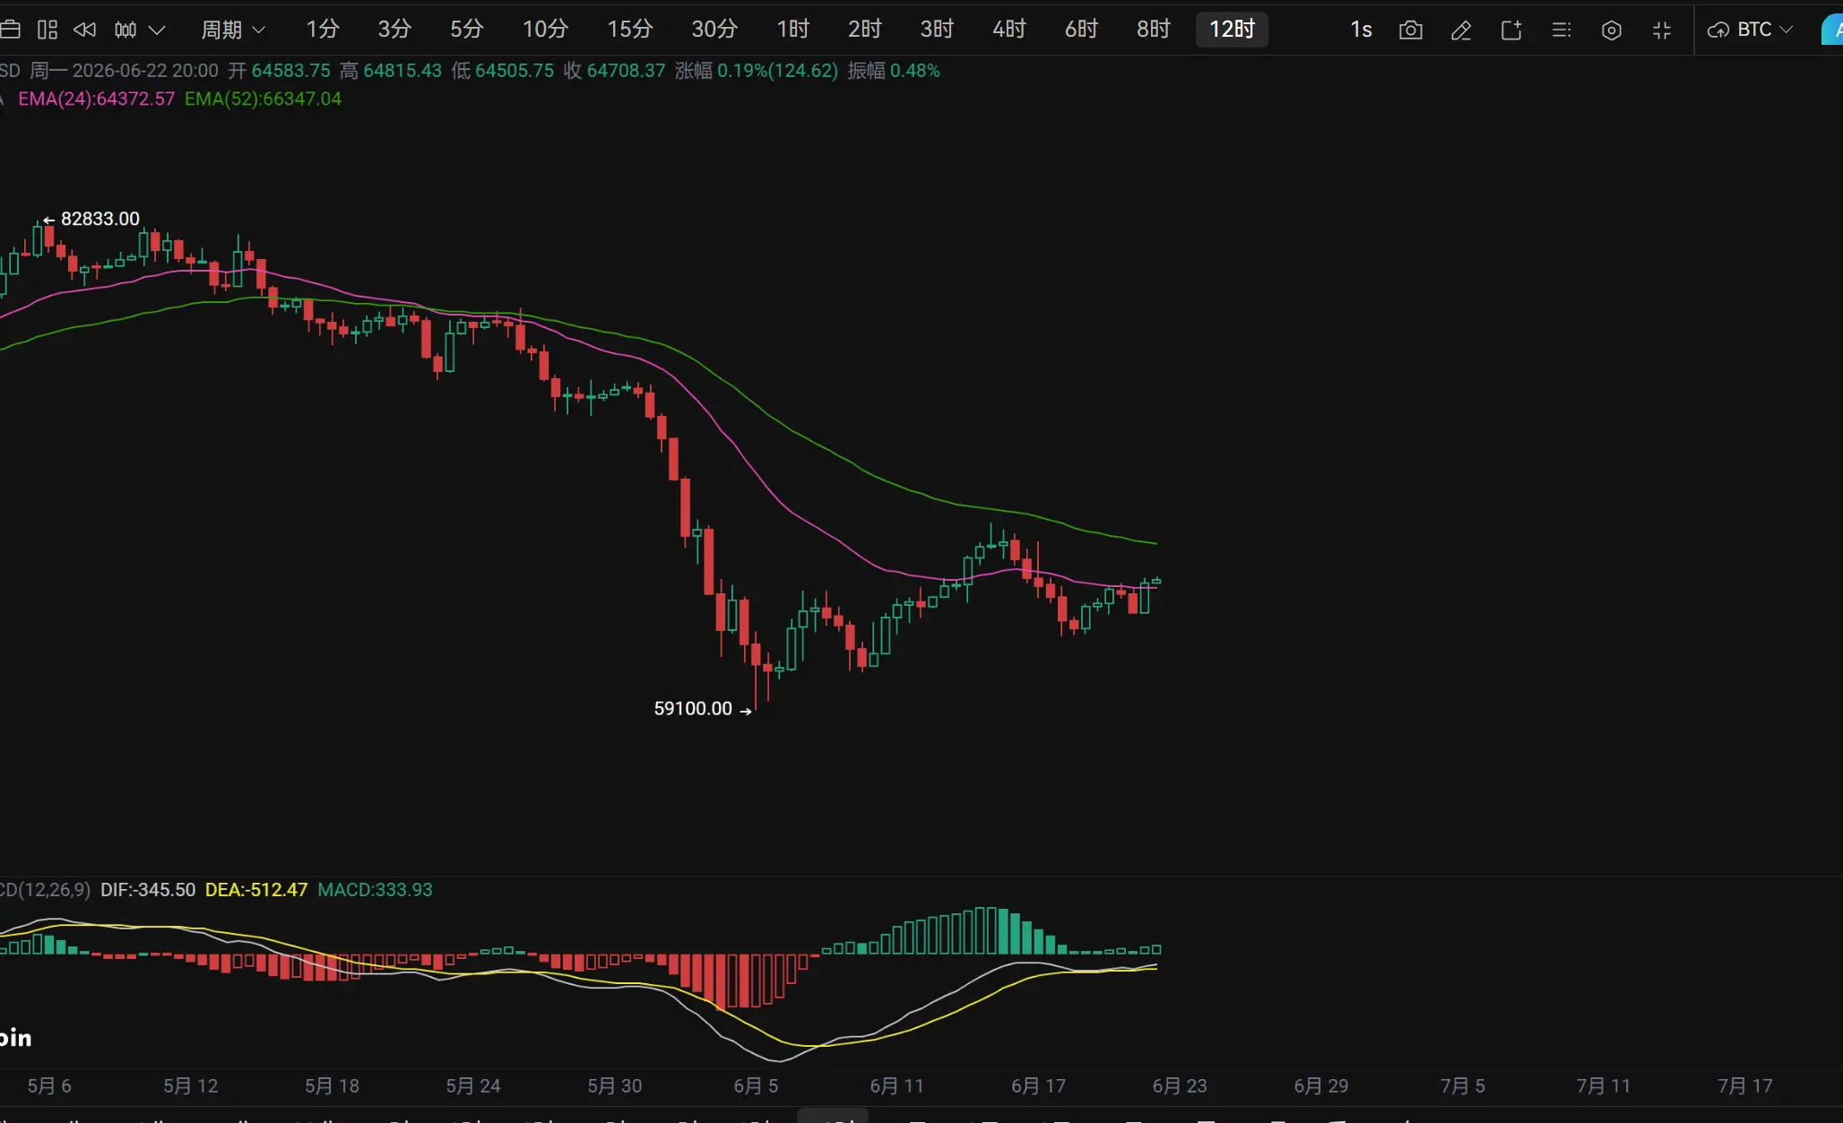Click the opening price 64583.75 value
Image resolution: width=1843 pixels, height=1123 pixels.
click(291, 71)
